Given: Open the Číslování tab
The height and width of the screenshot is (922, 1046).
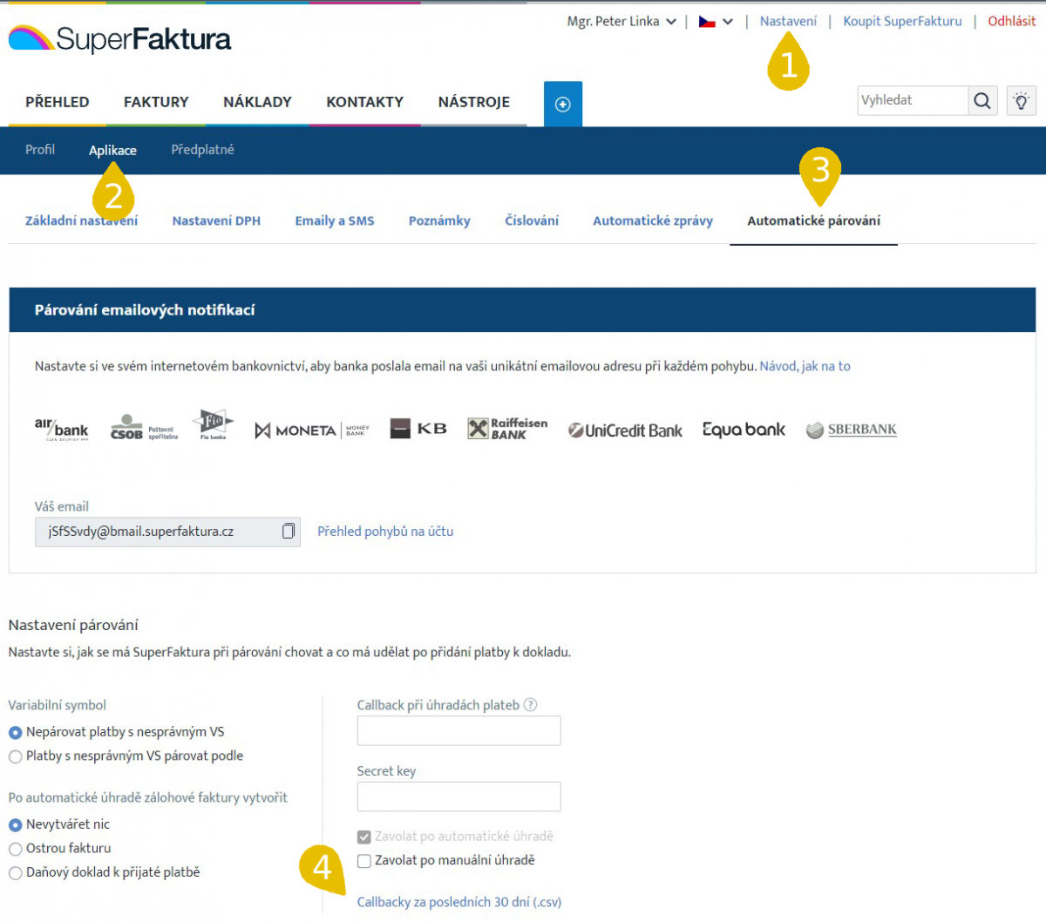Looking at the screenshot, I should 532,221.
